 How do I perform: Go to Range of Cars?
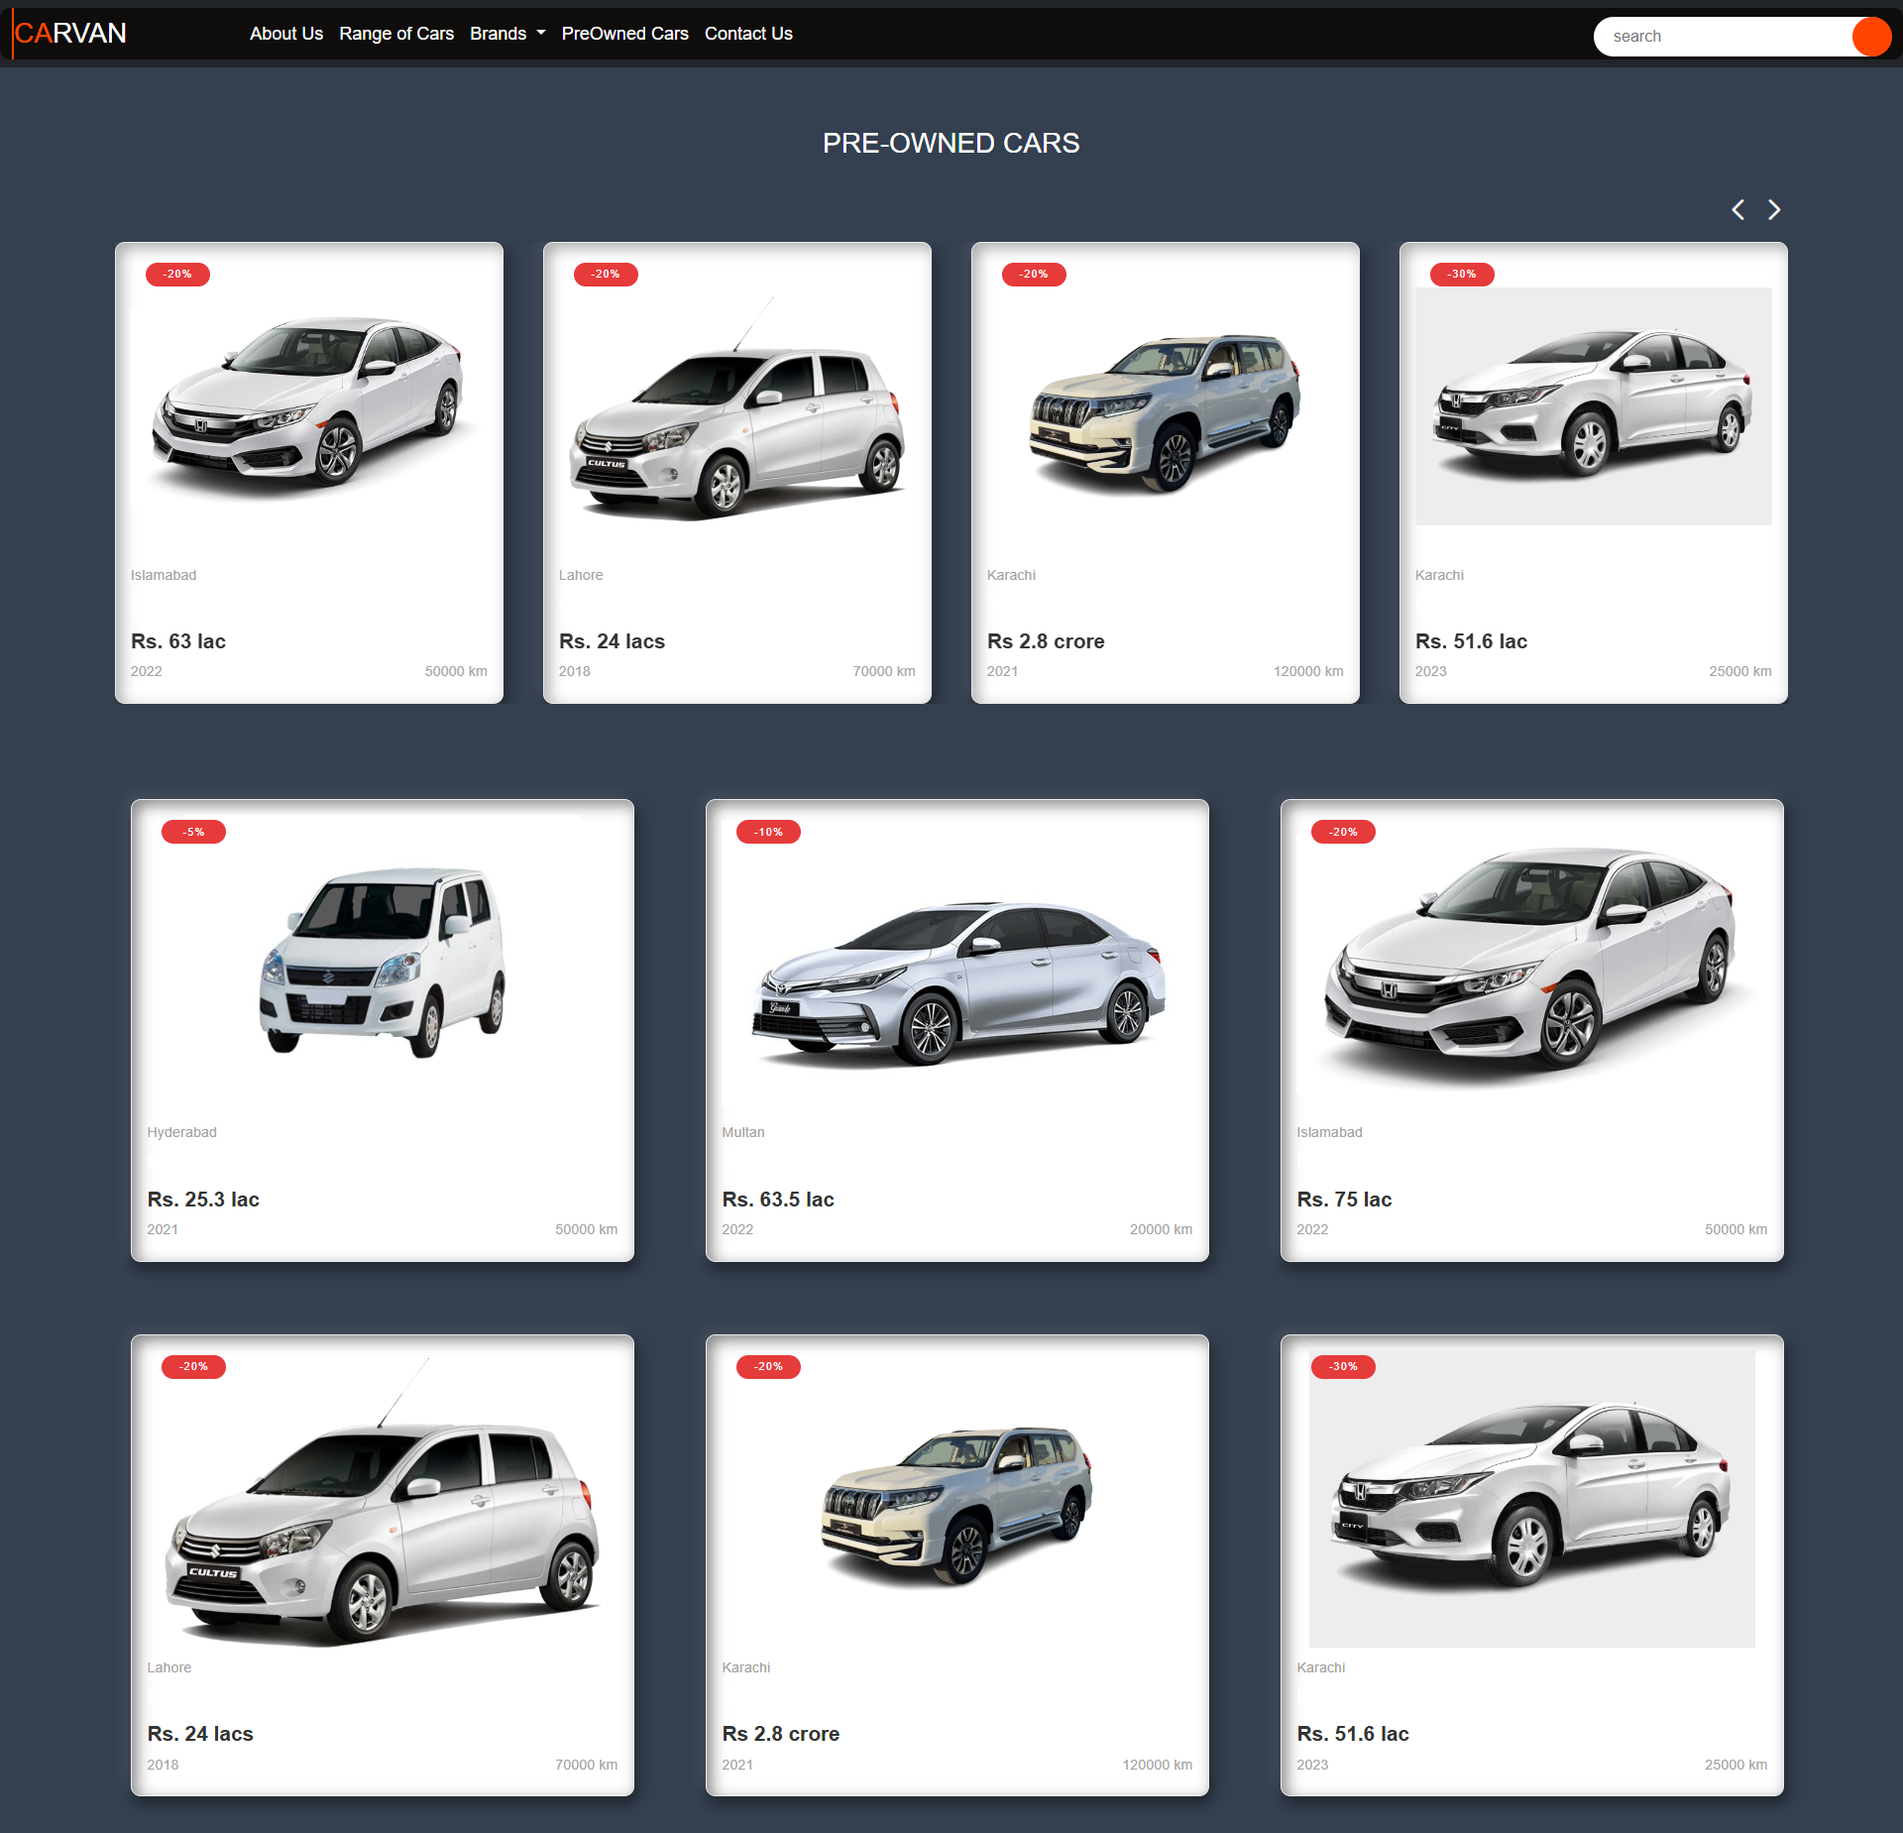click(x=396, y=34)
